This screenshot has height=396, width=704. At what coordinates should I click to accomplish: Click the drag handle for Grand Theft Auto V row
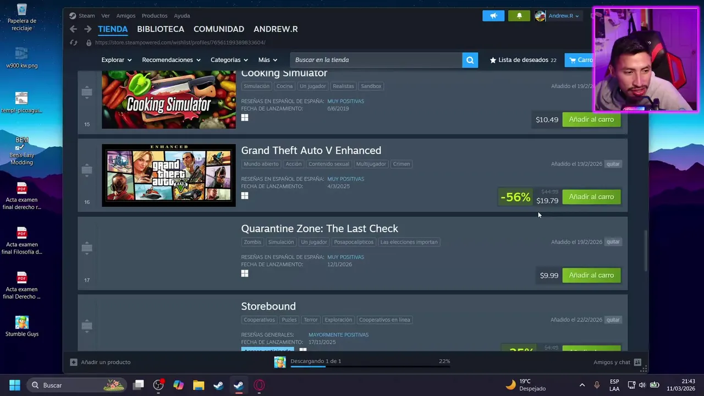coord(86,170)
